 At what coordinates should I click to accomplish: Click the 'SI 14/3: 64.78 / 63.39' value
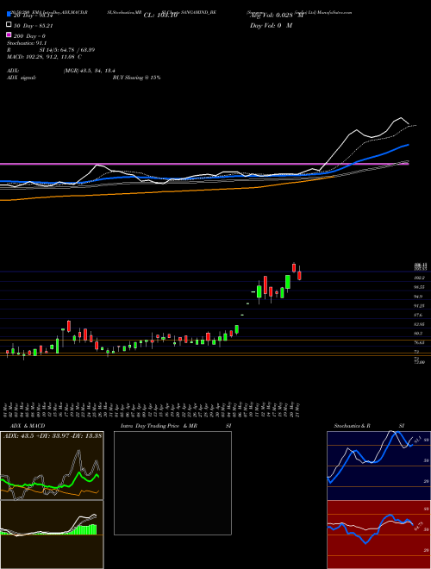(66, 50)
